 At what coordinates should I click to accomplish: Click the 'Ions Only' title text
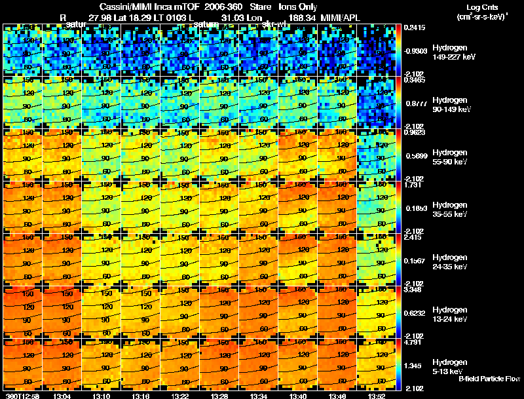pos(298,7)
